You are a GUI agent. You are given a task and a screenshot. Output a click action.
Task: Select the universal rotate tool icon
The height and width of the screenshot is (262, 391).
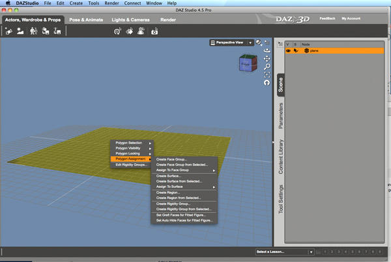tap(117, 31)
